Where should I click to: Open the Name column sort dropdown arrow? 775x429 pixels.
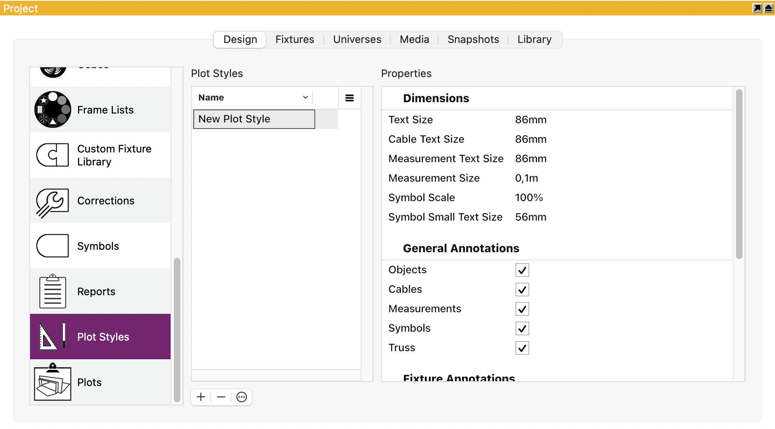tap(305, 98)
